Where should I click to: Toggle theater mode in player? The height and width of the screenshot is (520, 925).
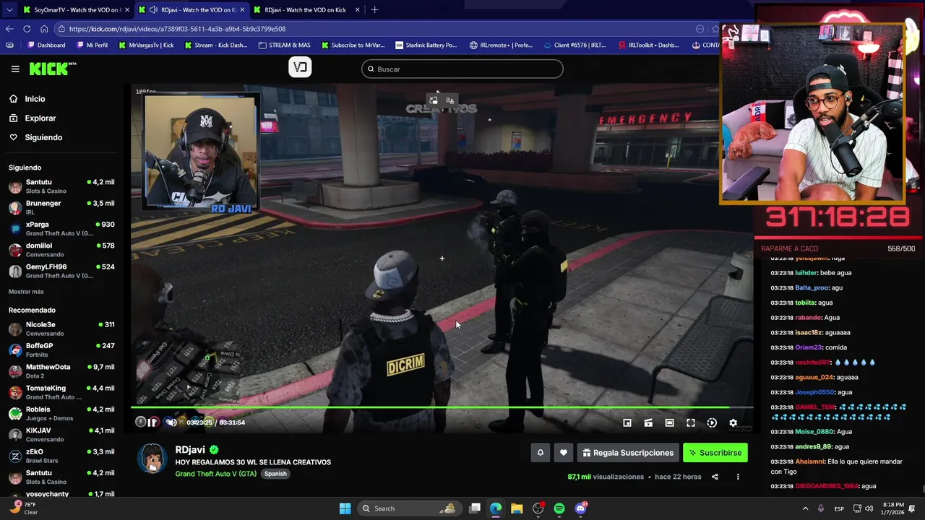coord(669,423)
